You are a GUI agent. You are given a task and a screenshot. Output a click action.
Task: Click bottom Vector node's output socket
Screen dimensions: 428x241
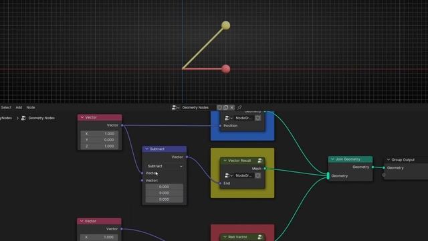coord(122,229)
